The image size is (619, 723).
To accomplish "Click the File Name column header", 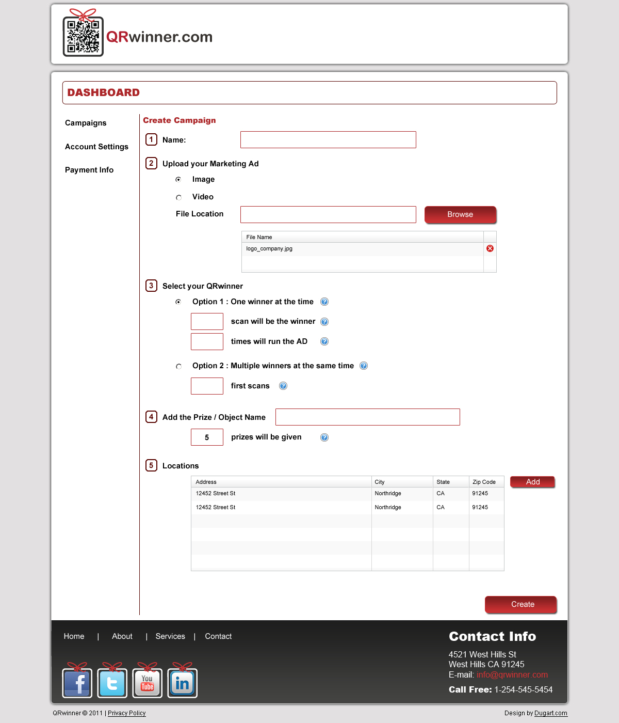I will point(363,237).
